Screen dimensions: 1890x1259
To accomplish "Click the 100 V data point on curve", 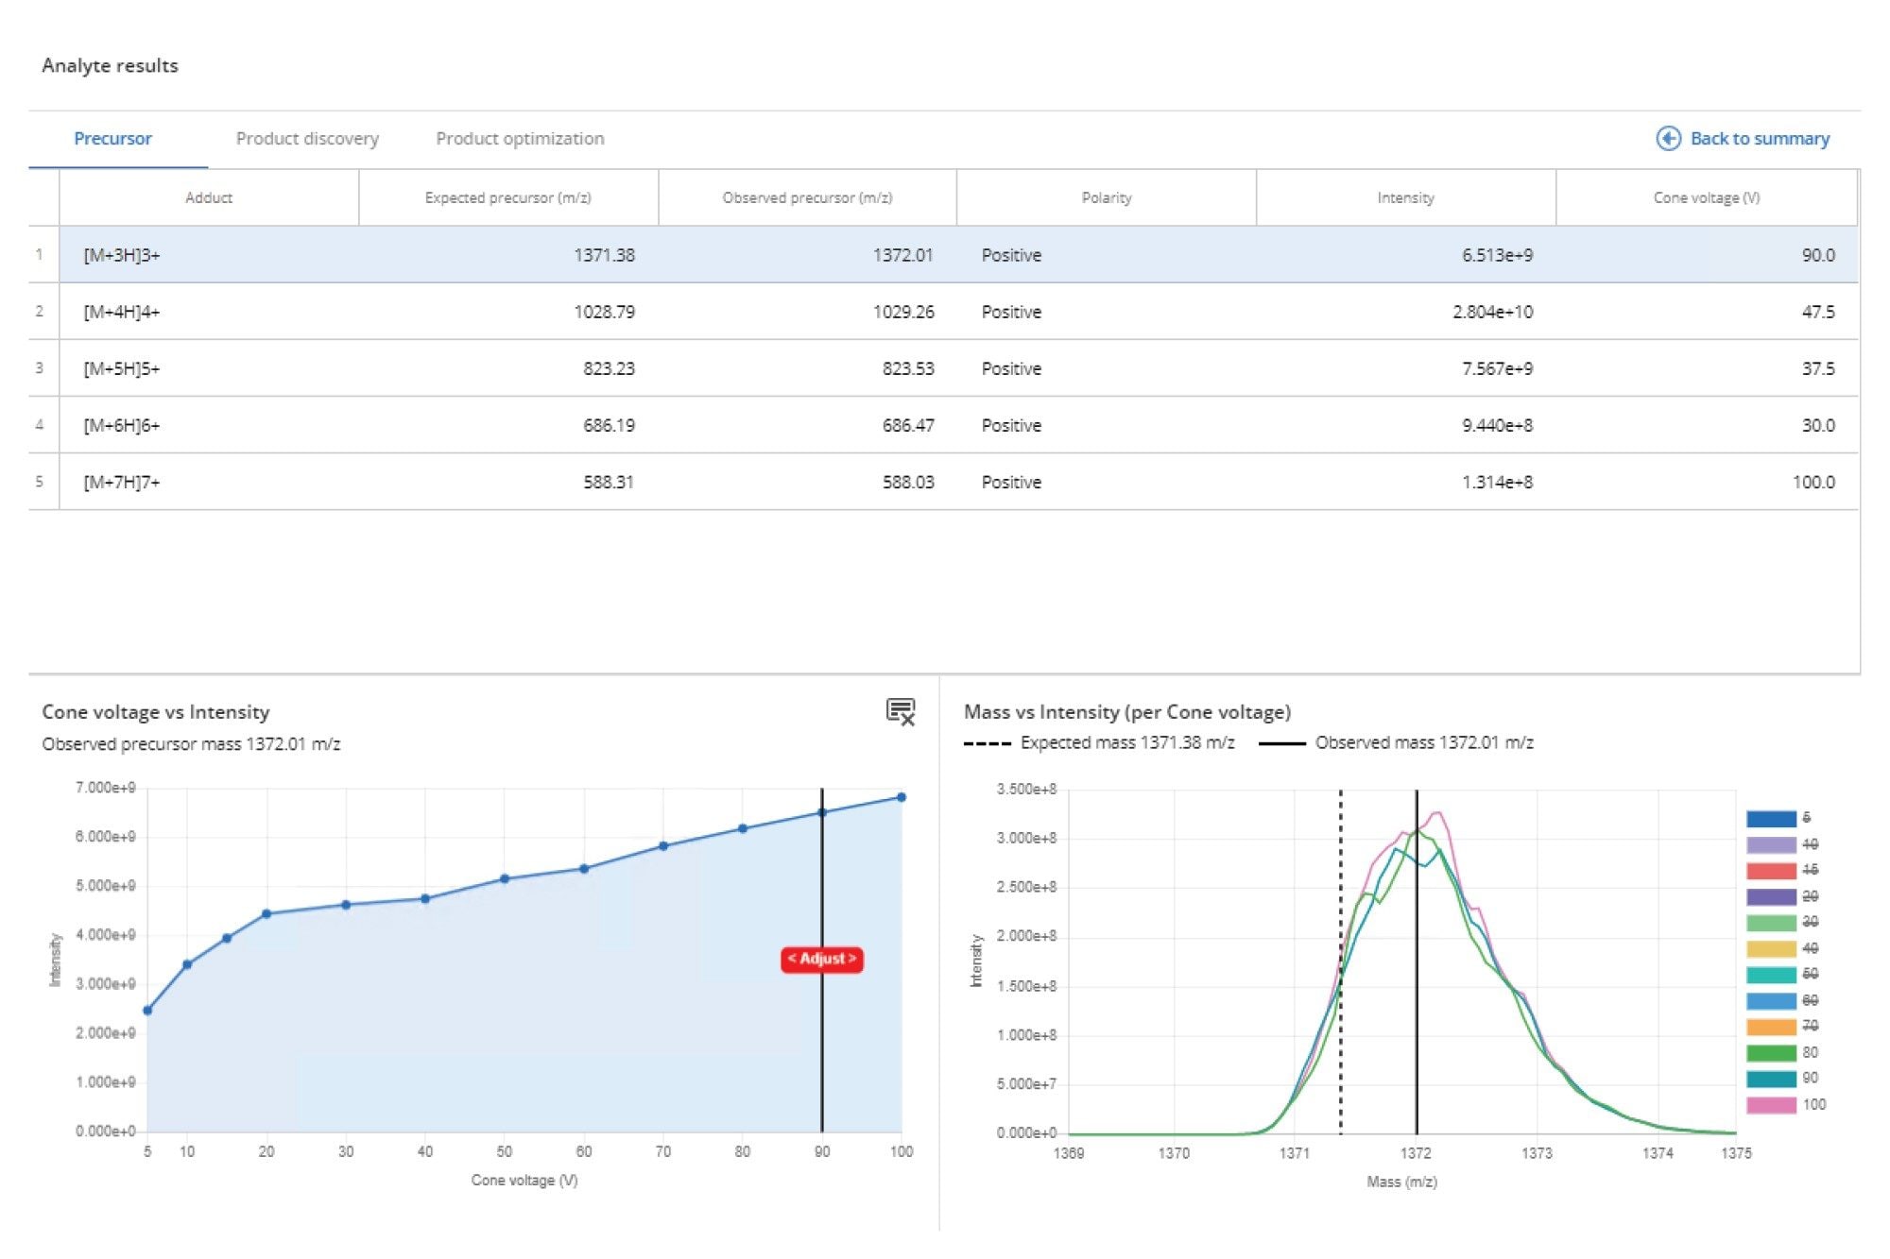I will pos(901,797).
